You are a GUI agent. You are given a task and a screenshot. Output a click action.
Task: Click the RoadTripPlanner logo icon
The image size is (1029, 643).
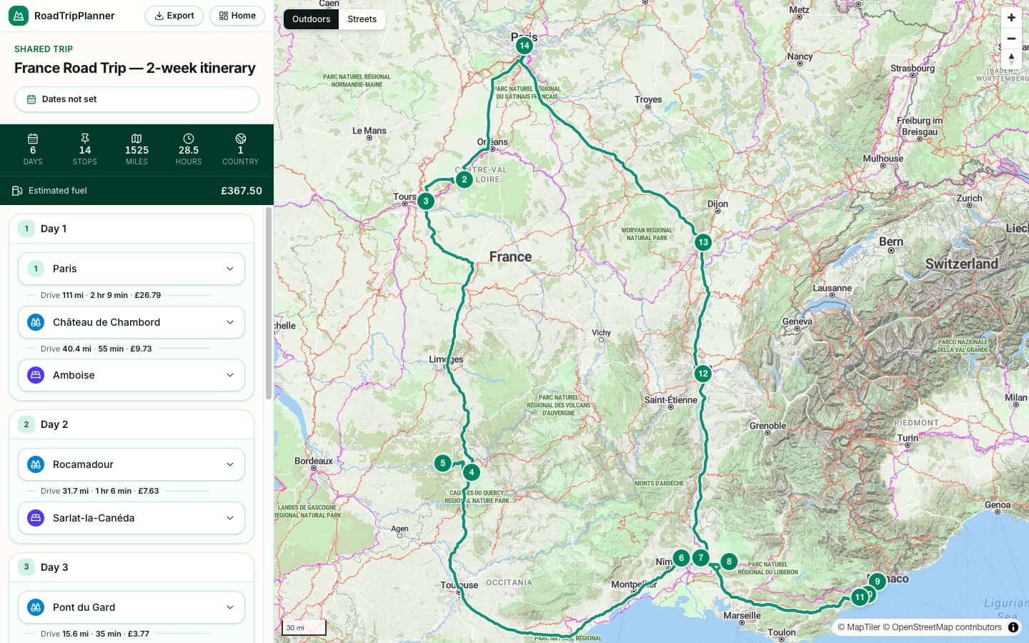click(x=19, y=16)
